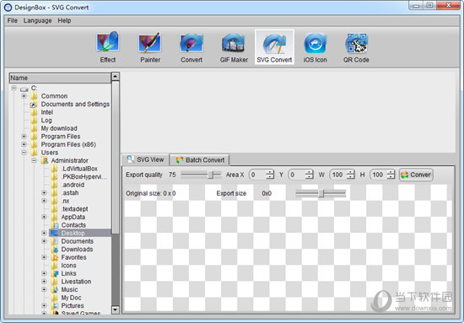Image resolution: width=464 pixels, height=323 pixels.
Task: Increase the Area X value spinner
Action: 270,172
